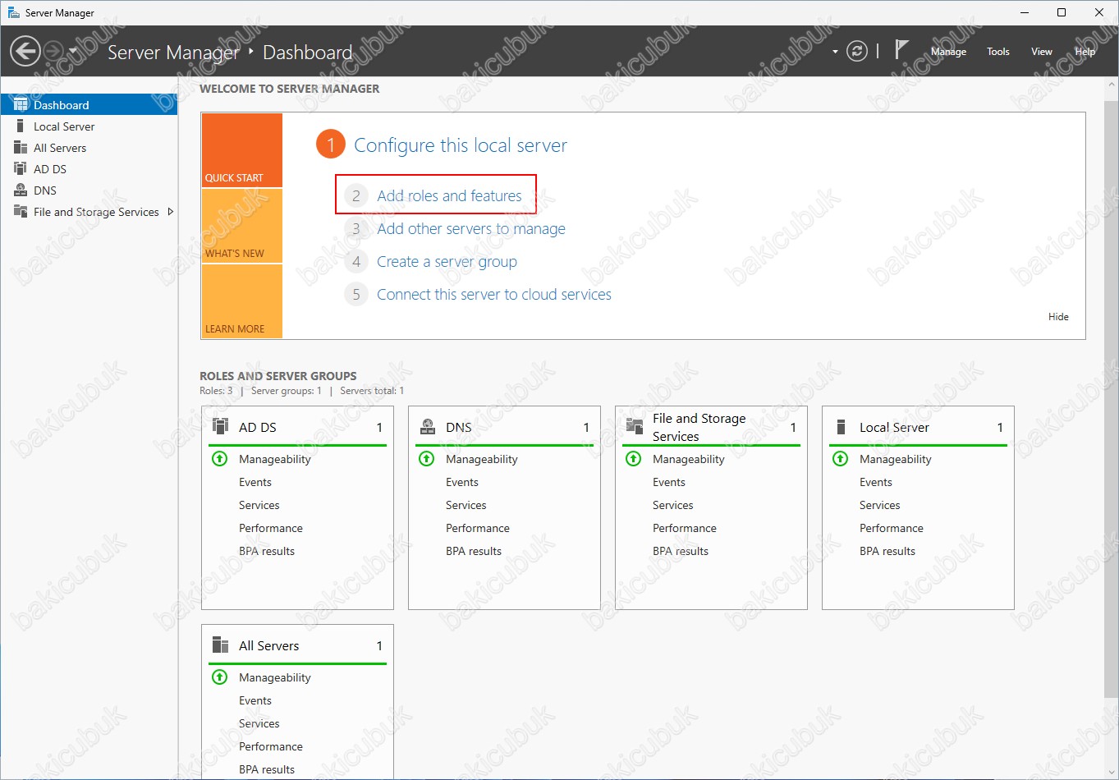Open the Tools menu
1119x780 pixels.
(998, 52)
